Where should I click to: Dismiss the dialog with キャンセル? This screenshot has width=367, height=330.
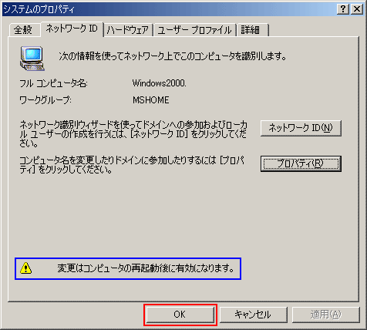253,315
